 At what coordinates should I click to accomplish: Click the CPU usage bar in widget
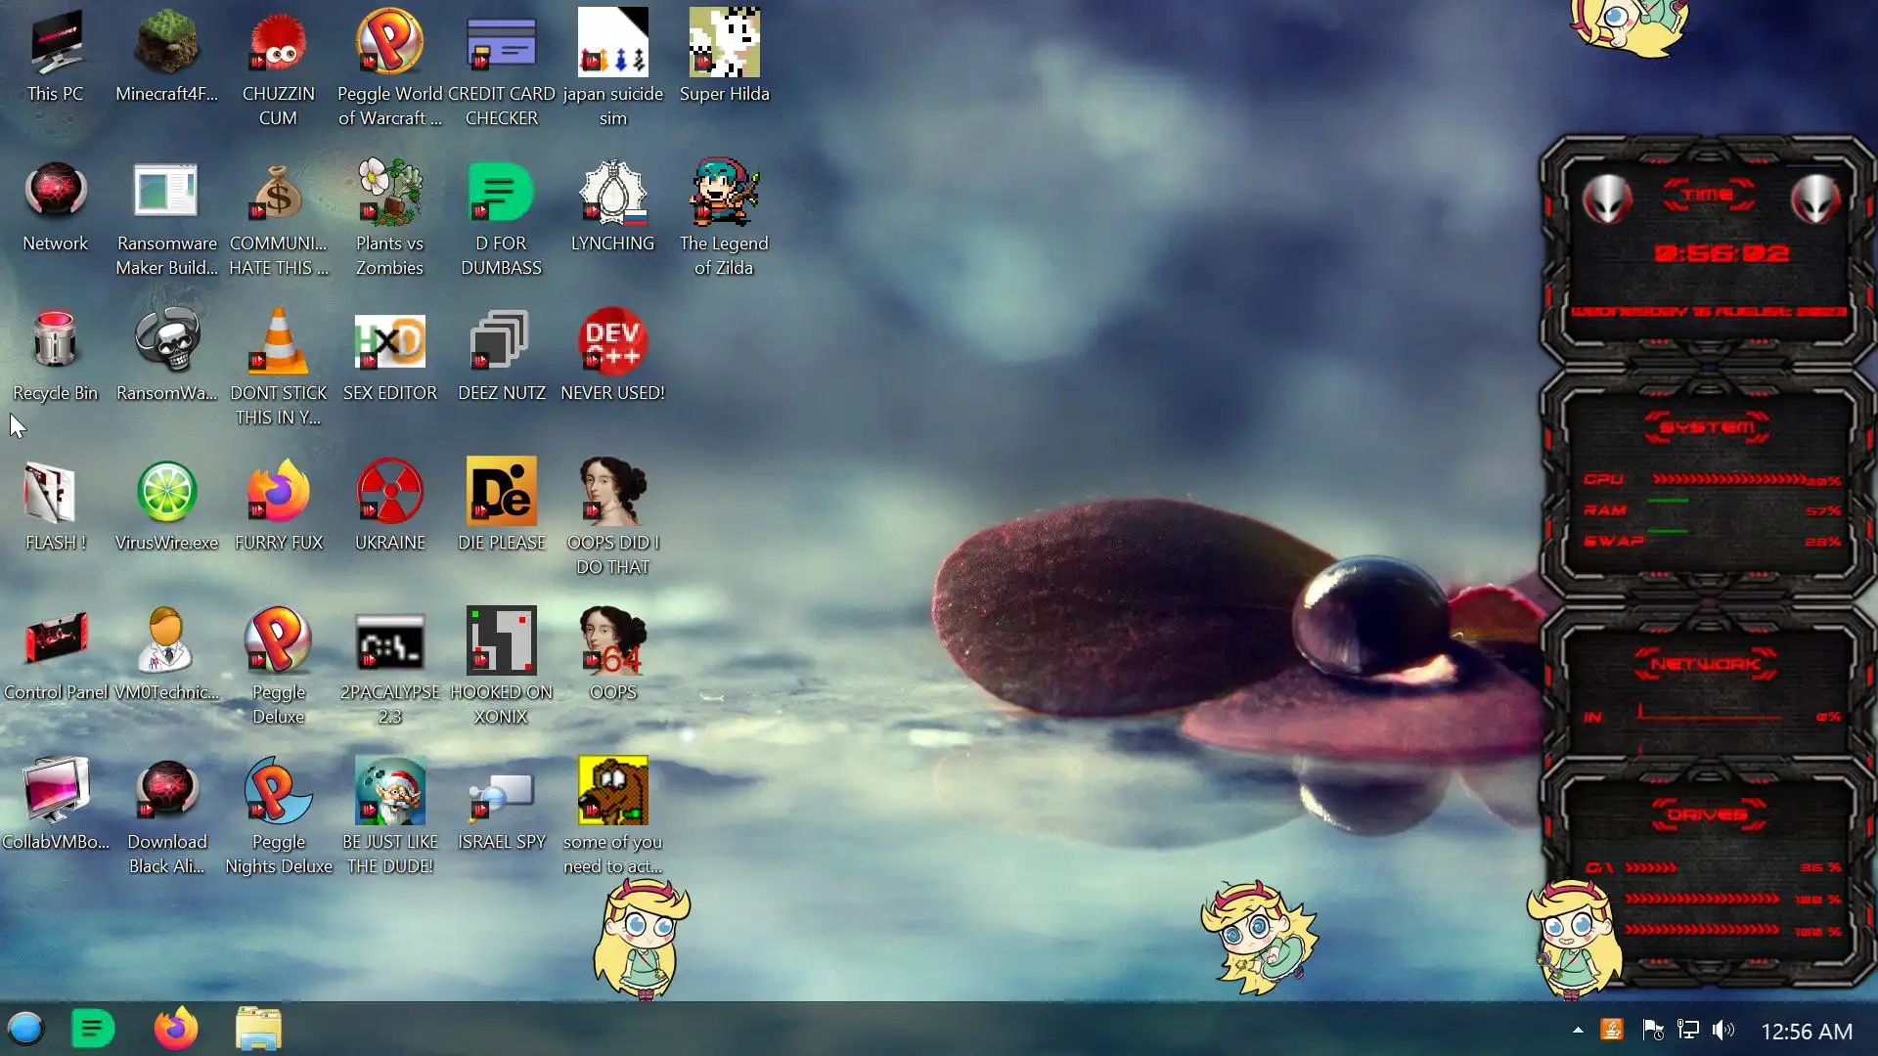[x=1728, y=479]
